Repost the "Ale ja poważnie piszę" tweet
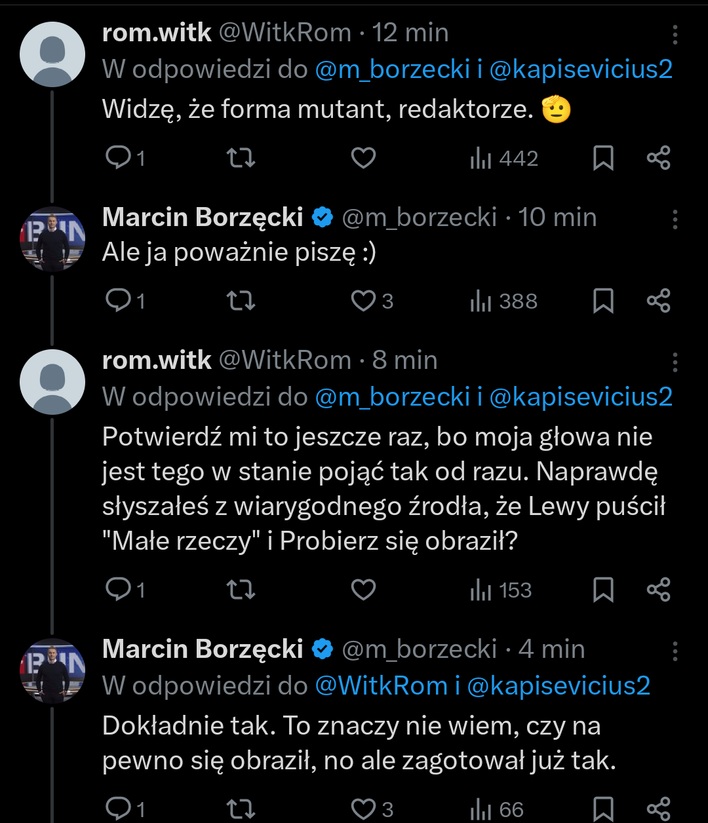This screenshot has width=708, height=823. click(x=241, y=301)
